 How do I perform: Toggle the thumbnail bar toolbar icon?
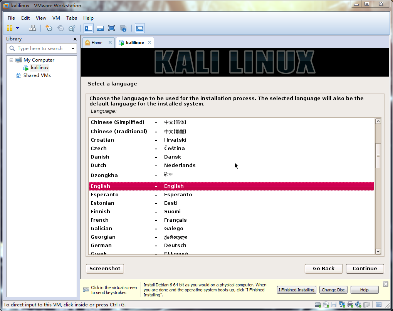point(100,28)
